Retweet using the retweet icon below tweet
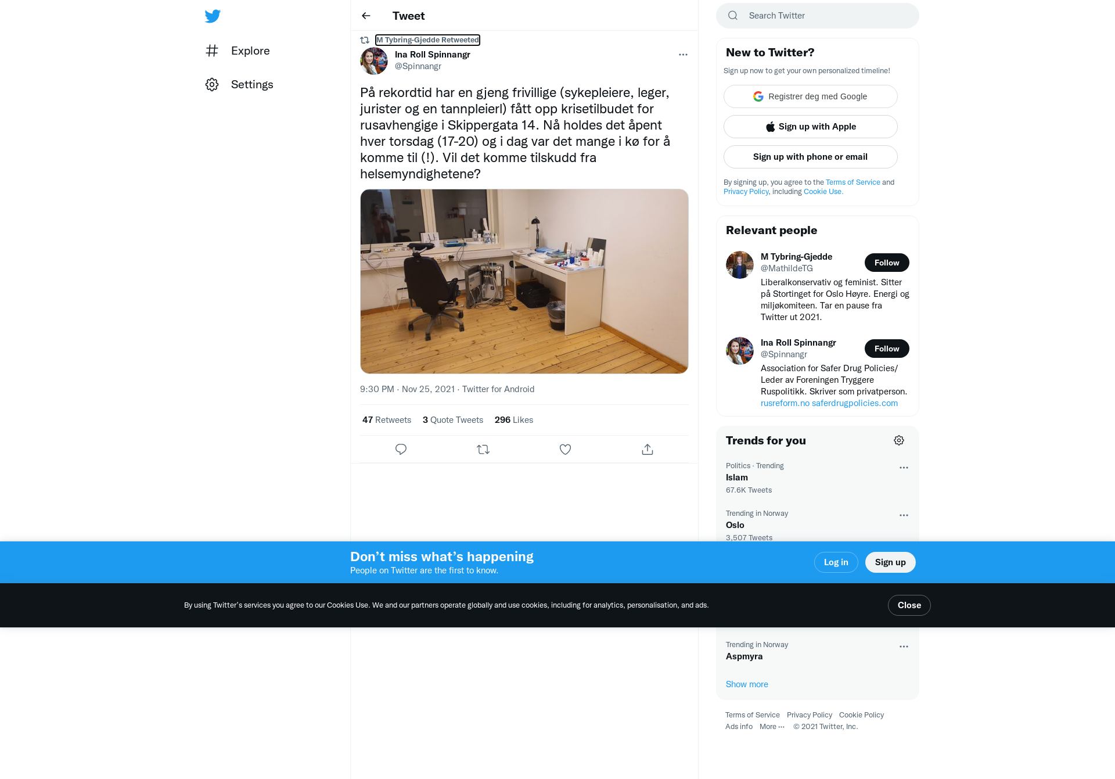1115x779 pixels. pos(483,449)
